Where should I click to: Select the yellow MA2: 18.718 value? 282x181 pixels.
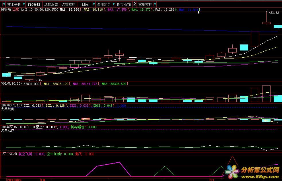click(x=94, y=9)
